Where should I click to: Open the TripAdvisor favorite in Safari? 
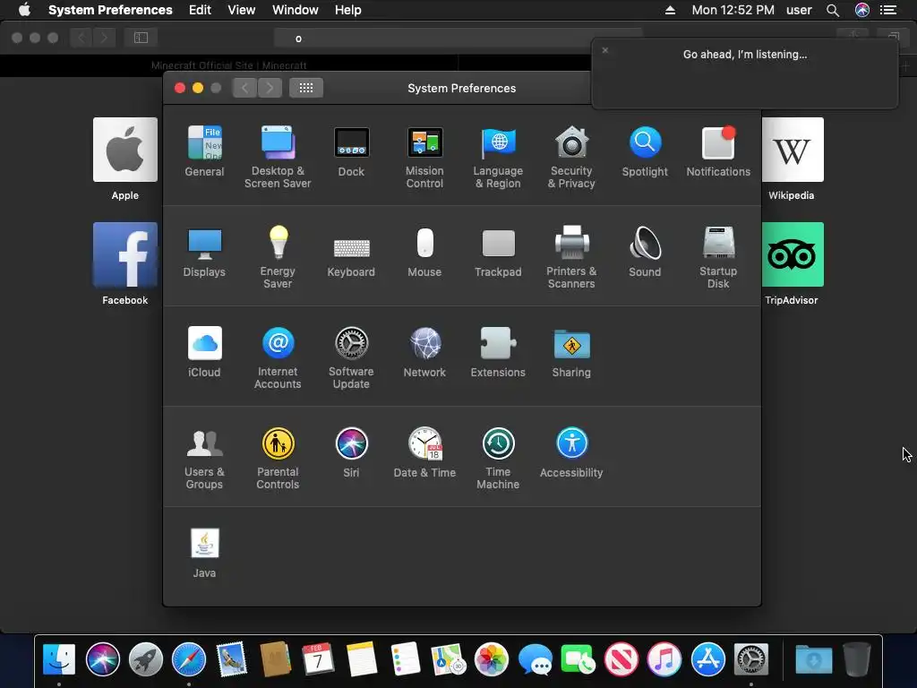[x=792, y=264]
